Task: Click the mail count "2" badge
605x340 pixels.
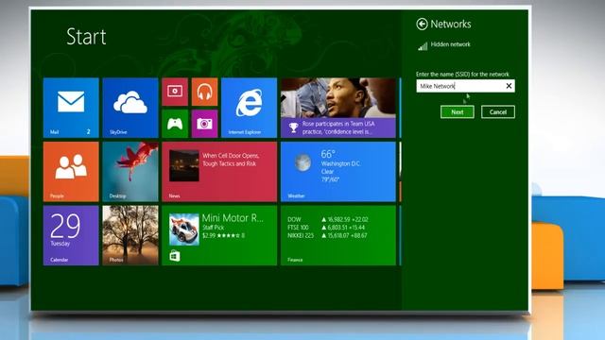Action: [88, 132]
